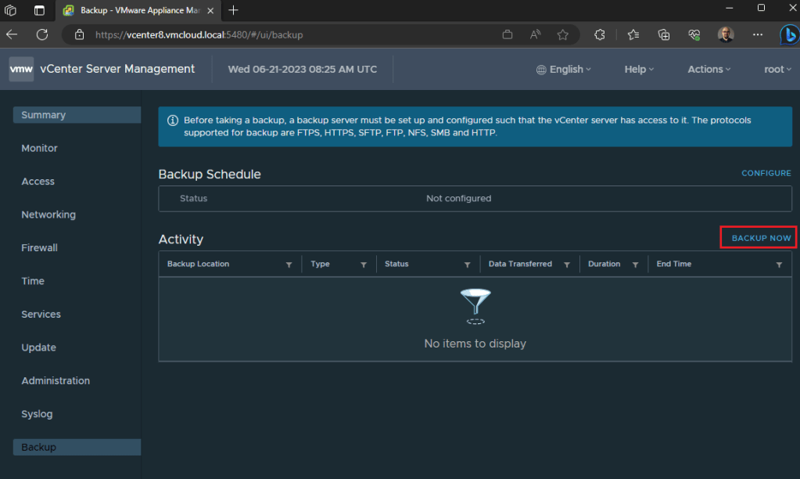Screen dimensions: 800x479
Task: Open the root user menu
Action: click(x=777, y=69)
